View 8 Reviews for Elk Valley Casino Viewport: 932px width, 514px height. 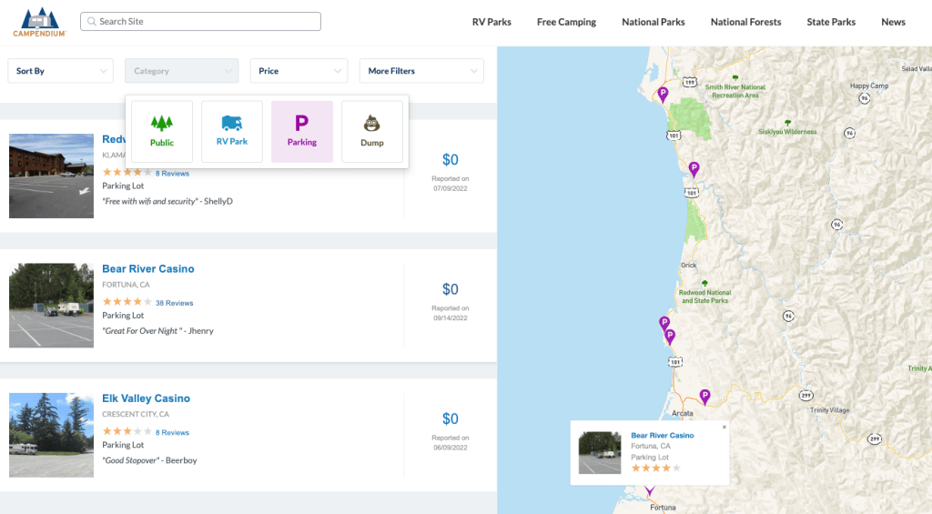172,433
